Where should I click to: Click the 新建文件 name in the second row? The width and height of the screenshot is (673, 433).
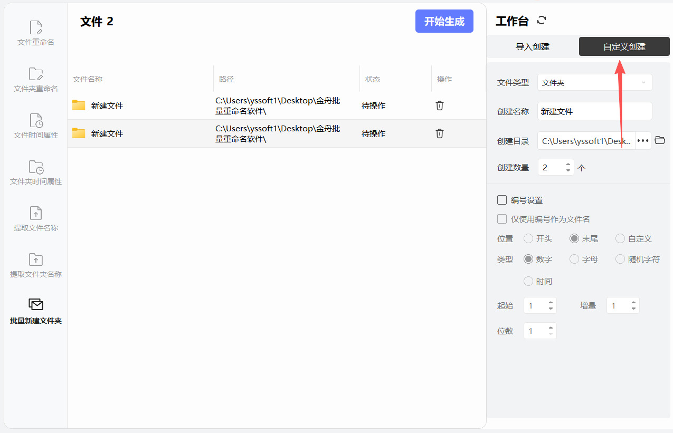coord(107,133)
